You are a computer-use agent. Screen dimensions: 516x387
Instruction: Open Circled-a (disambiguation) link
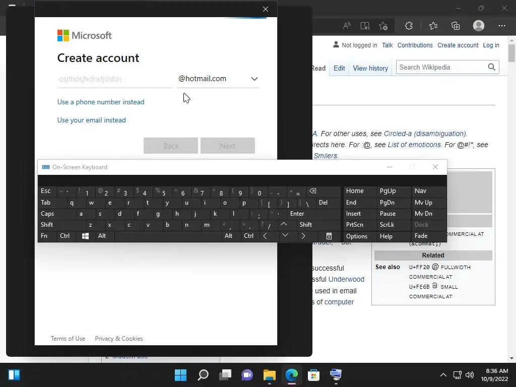[x=425, y=134]
